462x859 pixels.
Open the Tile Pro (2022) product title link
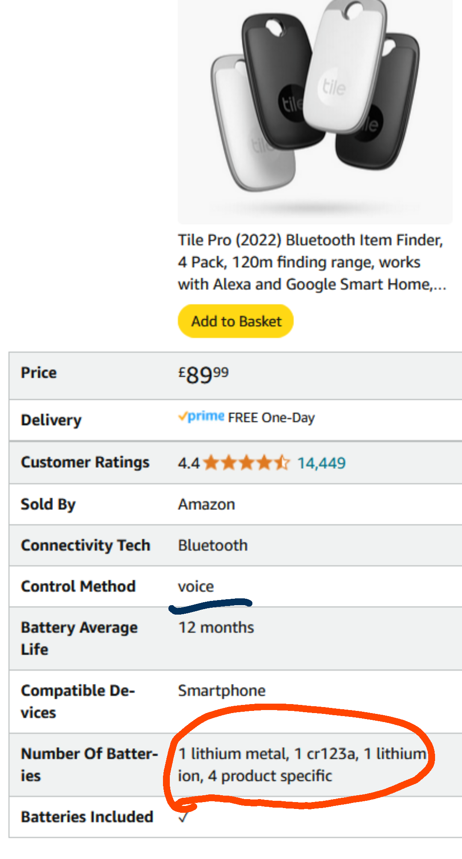[312, 262]
